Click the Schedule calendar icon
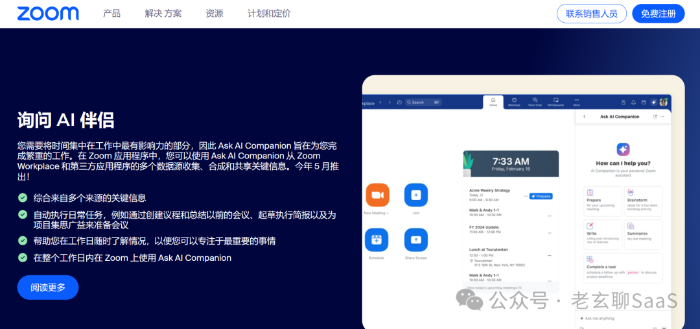Viewport: 700px width, 329px height. (x=377, y=240)
